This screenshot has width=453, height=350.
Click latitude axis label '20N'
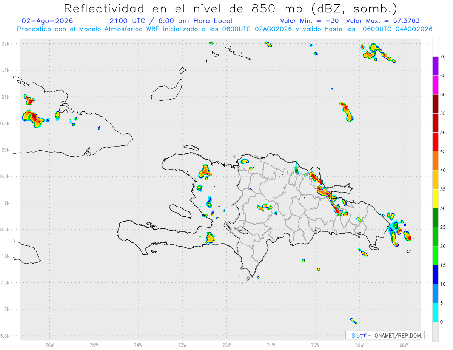click(6, 150)
